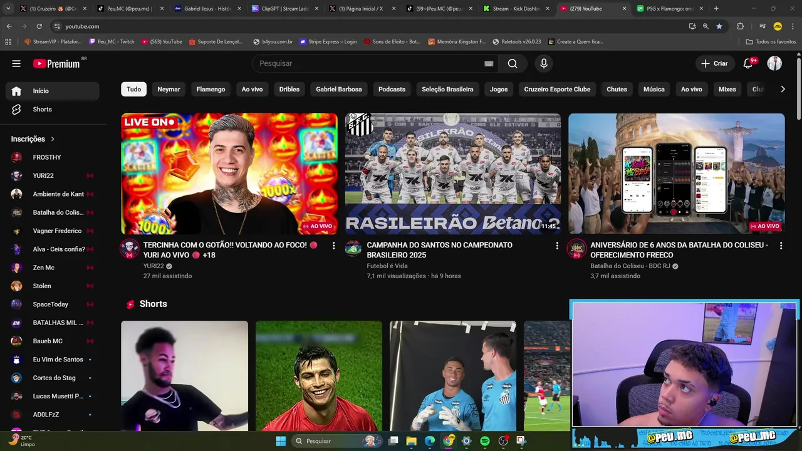This screenshot has width=802, height=451.
Task: Open the Vagner Frederico subscription
Action: [53, 231]
